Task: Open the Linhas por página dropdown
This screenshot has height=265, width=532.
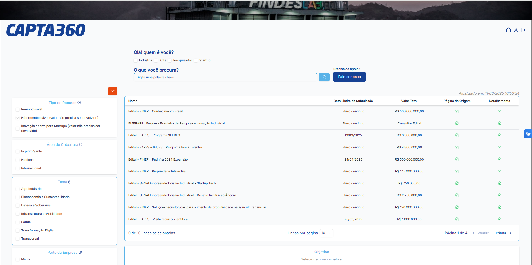Action: [x=326, y=233]
